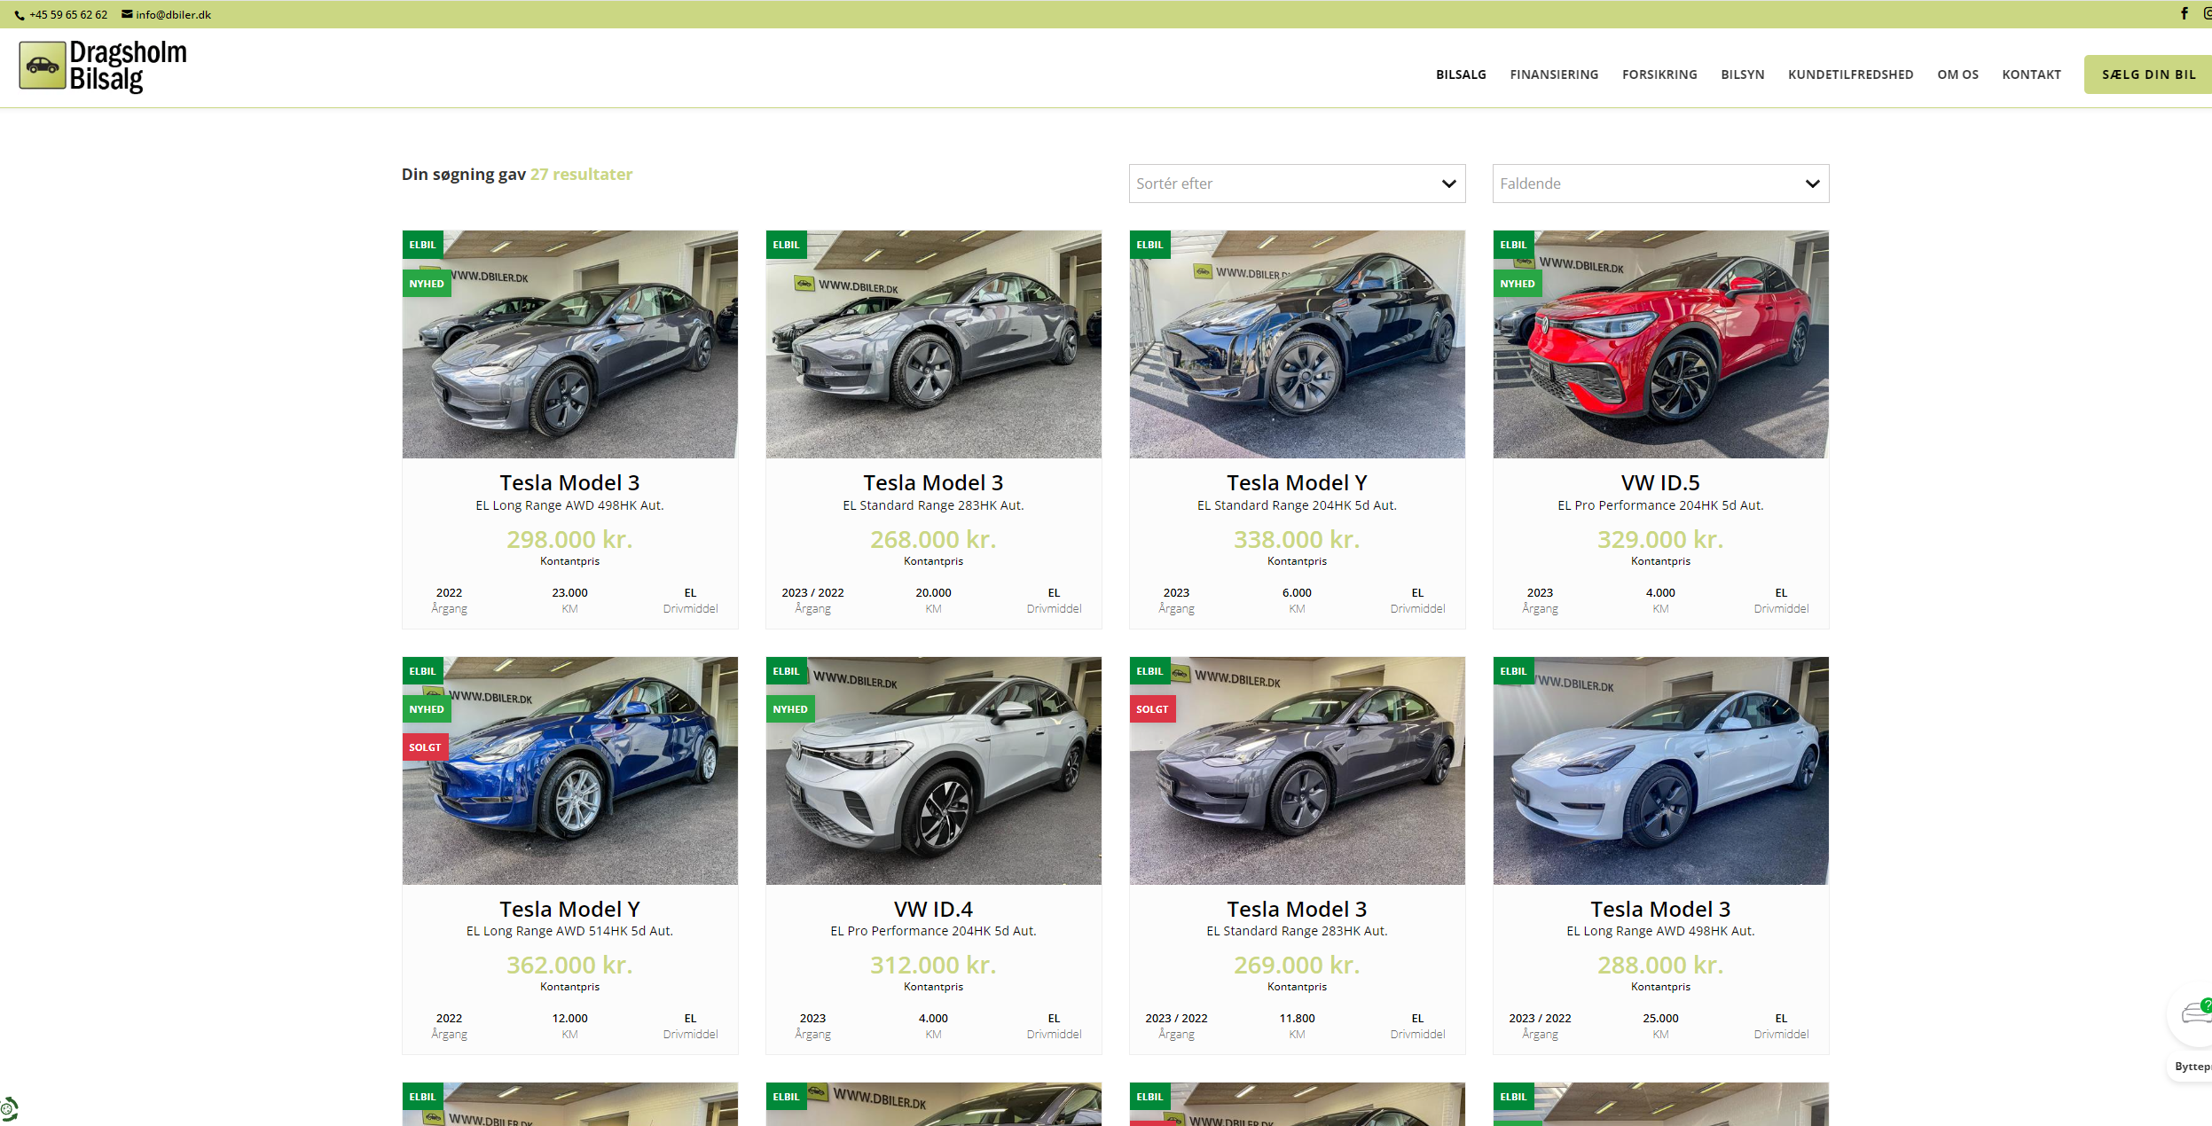Click the ELBIL badge on VW ID.5
Image resolution: width=2212 pixels, height=1126 pixels.
point(1513,245)
